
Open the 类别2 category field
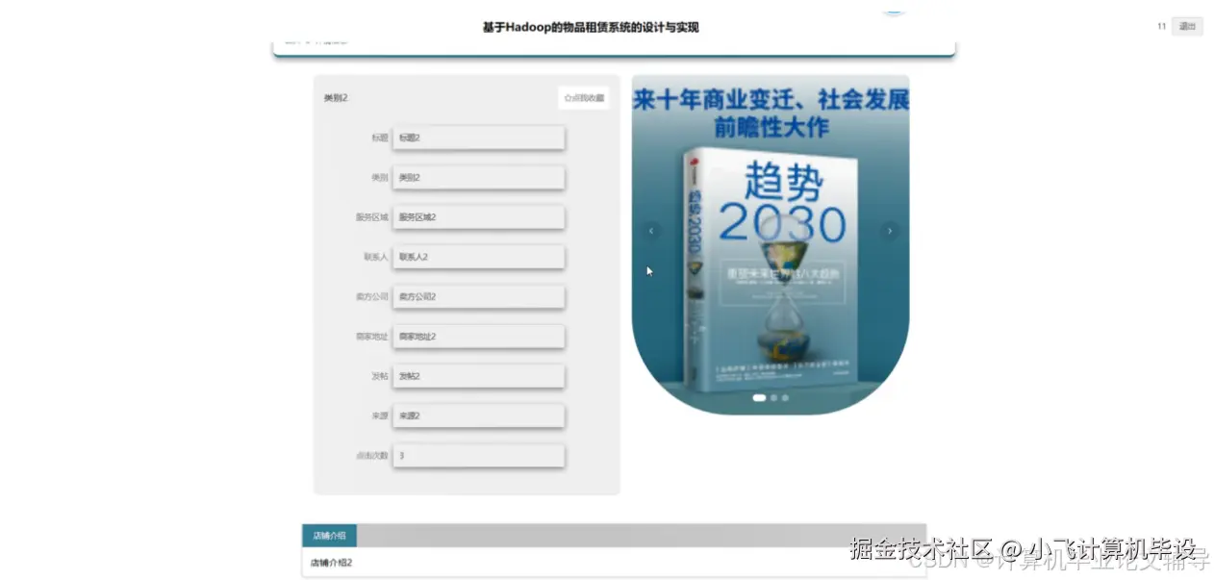478,177
